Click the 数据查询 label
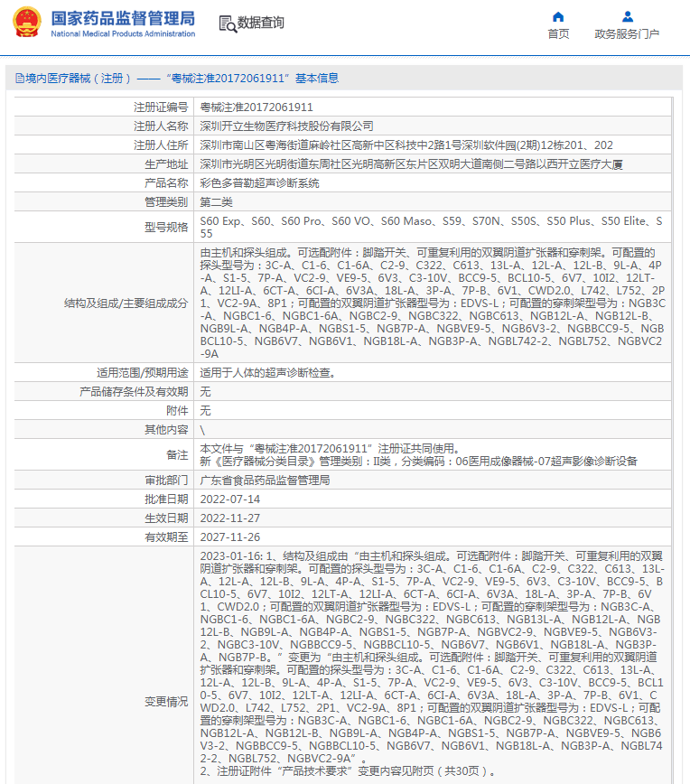The image size is (690, 784). (x=260, y=23)
